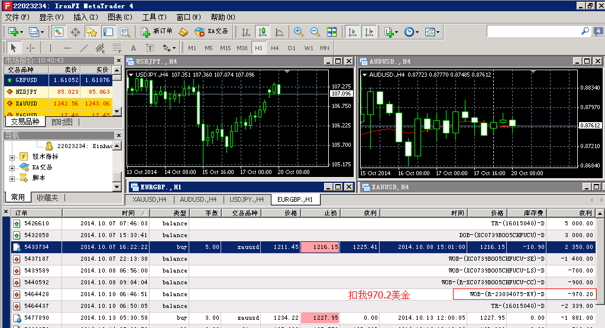
Task: Zoom in on the chart
Action: pos(298,32)
